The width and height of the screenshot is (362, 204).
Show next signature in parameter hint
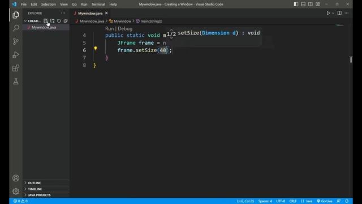coord(171,38)
